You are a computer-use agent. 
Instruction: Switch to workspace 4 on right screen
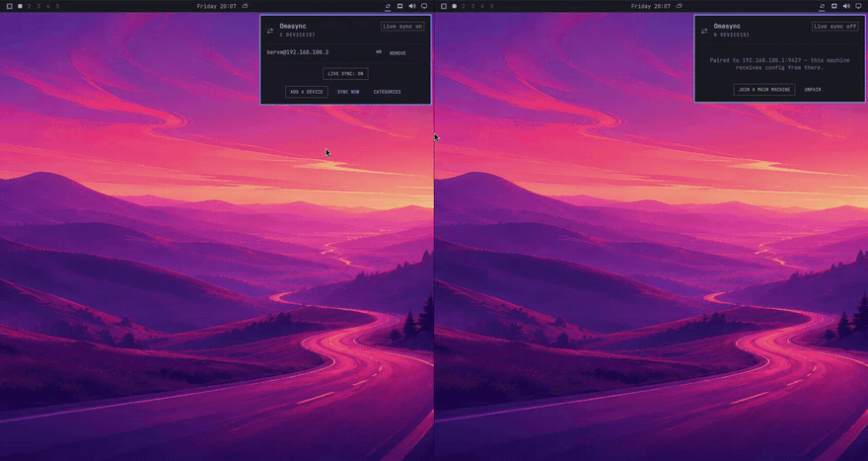pyautogui.click(x=482, y=6)
